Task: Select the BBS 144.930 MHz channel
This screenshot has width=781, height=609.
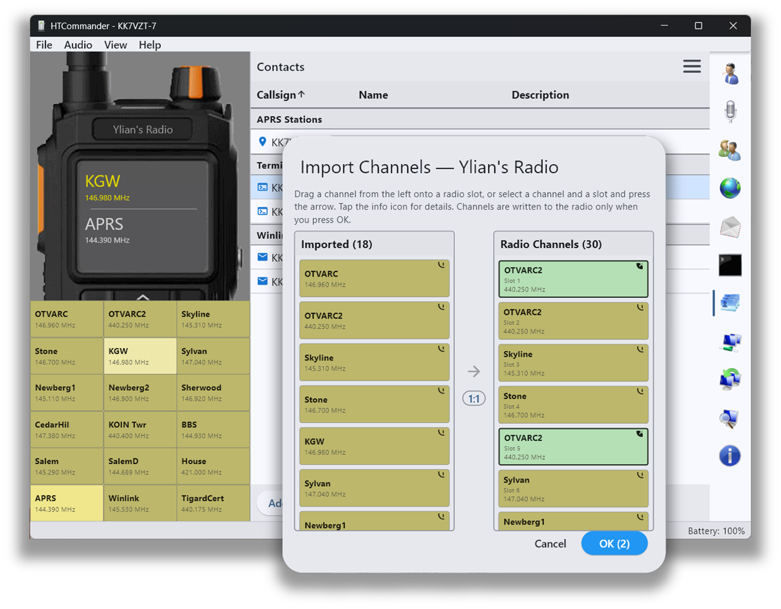Action: pos(213,430)
